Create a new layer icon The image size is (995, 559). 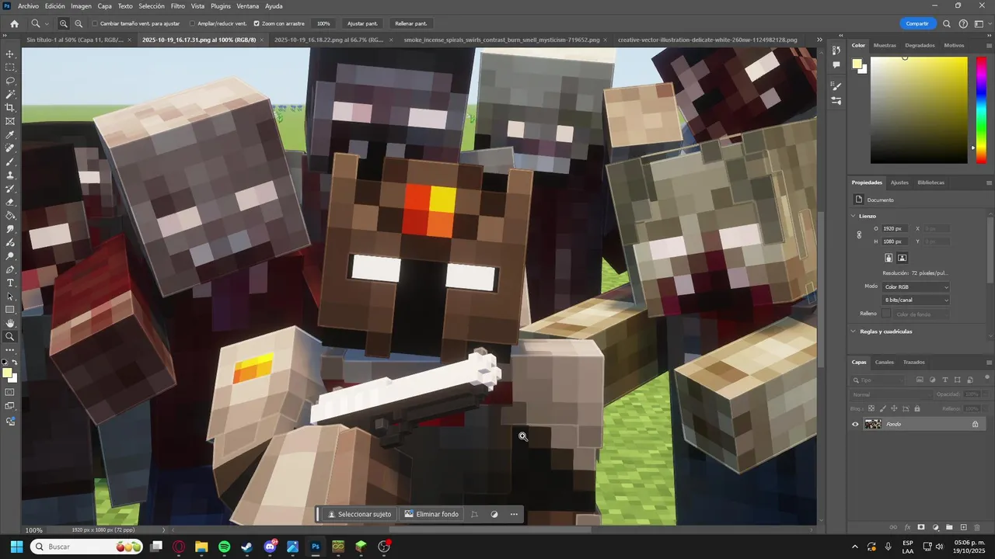click(x=963, y=527)
